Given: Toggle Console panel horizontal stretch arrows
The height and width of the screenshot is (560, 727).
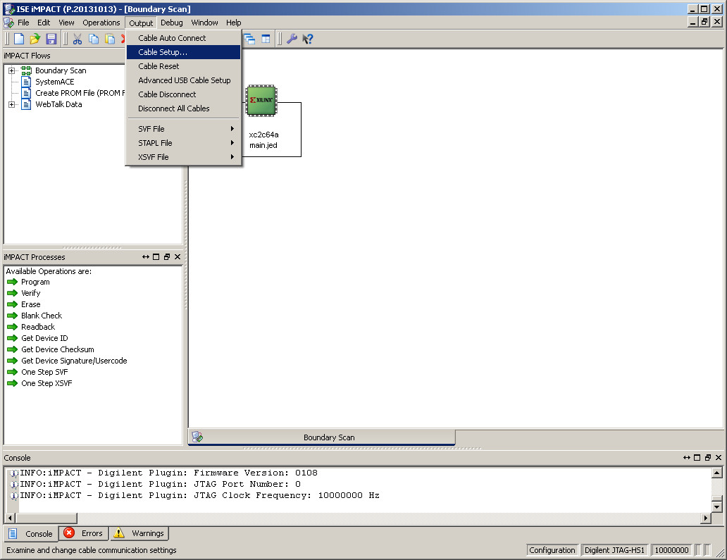Looking at the screenshot, I should click(x=687, y=458).
